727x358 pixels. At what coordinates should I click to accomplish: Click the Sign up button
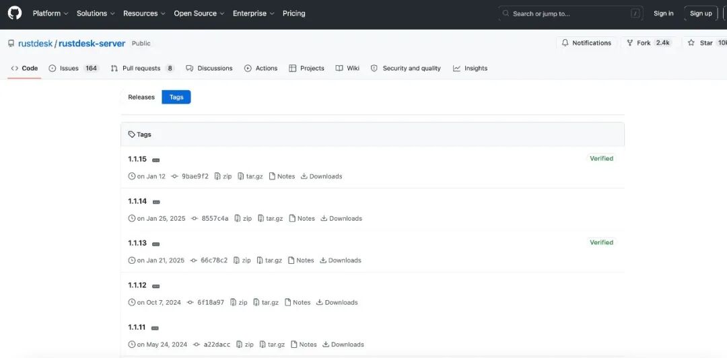coord(701,13)
